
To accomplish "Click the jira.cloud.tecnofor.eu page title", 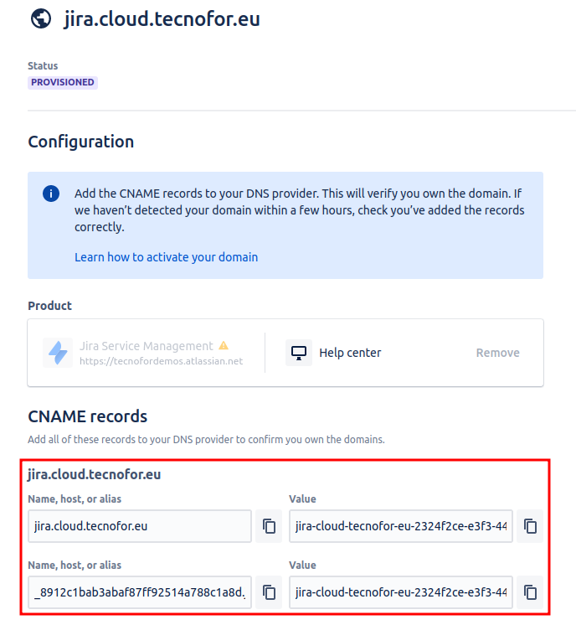I will (162, 18).
